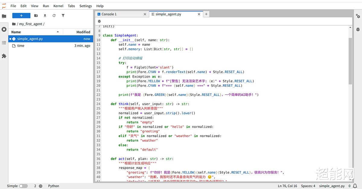Refresh the file browser list

point(54,16)
